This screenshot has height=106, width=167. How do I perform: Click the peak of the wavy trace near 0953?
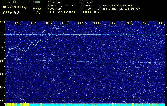coord(54,25)
